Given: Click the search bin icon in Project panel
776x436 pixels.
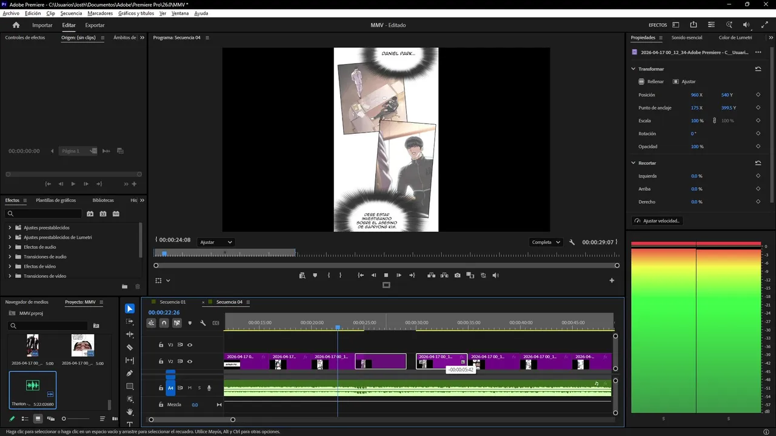Looking at the screenshot, I should pyautogui.click(x=96, y=326).
